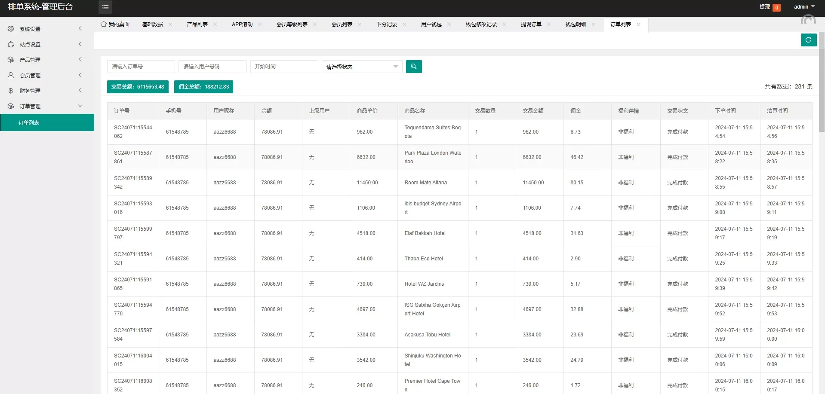This screenshot has width=825, height=394.
Task: Click the home icon on 我的桌面 tab
Action: tap(103, 24)
